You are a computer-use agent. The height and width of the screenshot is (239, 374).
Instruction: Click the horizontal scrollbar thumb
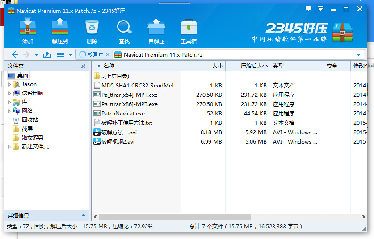coord(175,217)
